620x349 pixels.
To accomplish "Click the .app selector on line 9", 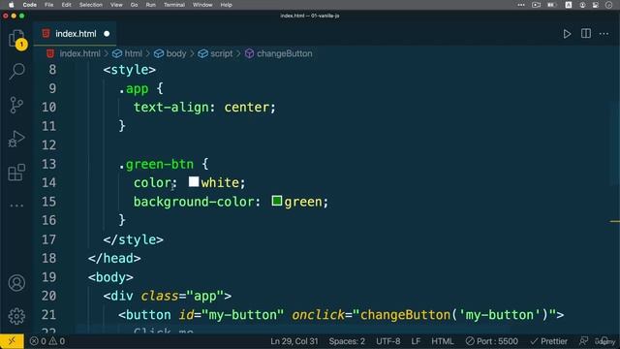I will tap(134, 88).
